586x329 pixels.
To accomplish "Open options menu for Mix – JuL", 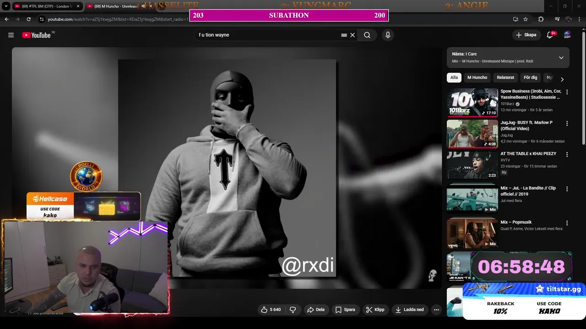I will 567,189.
